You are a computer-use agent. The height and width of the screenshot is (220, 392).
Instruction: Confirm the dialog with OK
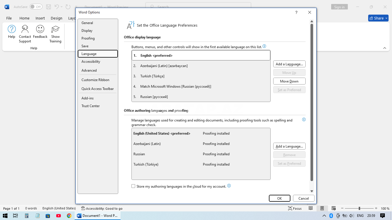[280, 198]
